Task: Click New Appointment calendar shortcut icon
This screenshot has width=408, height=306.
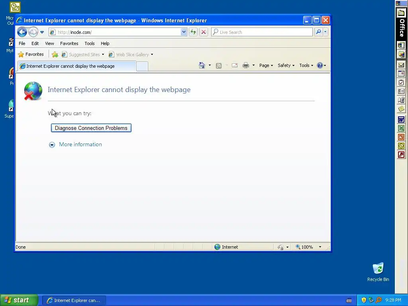Action: click(x=401, y=74)
